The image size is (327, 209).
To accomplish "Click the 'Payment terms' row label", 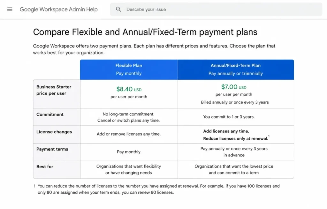I will coord(52,149).
